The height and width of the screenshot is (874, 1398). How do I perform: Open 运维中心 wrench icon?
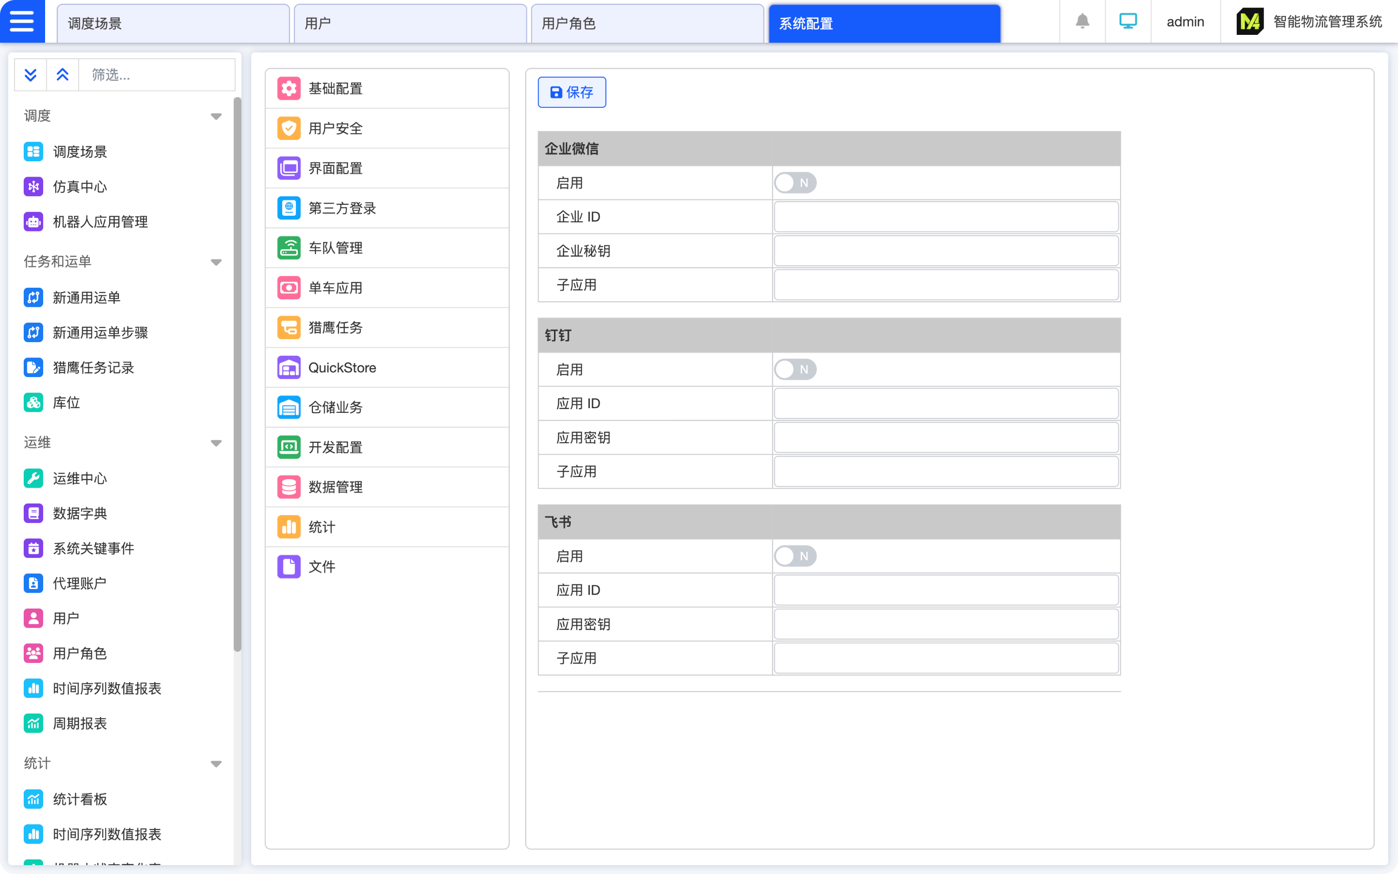[33, 479]
